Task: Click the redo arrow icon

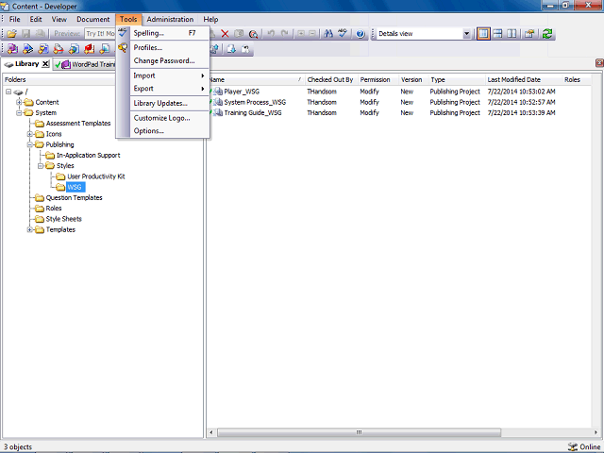Action: [285, 34]
